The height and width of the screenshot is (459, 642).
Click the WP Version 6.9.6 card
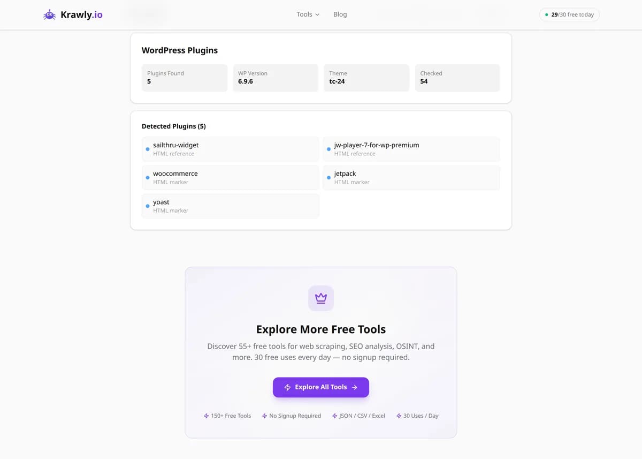pos(276,78)
